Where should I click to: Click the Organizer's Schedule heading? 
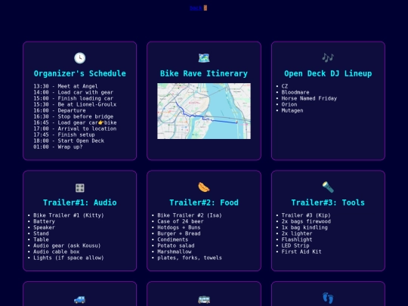pyautogui.click(x=79, y=73)
